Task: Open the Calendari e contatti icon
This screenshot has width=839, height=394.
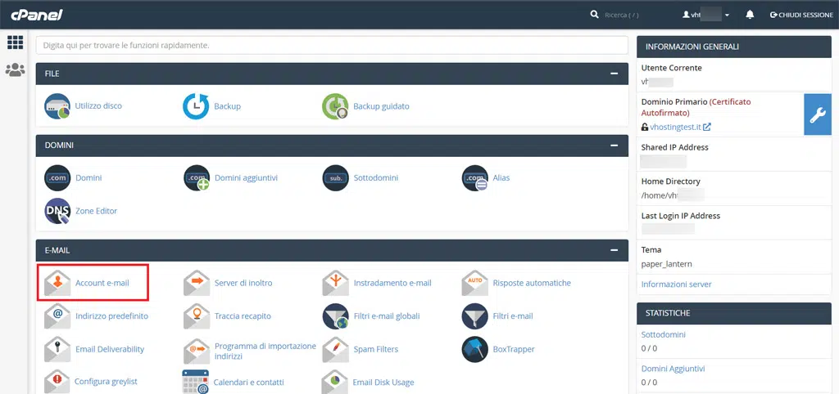Action: coord(196,382)
